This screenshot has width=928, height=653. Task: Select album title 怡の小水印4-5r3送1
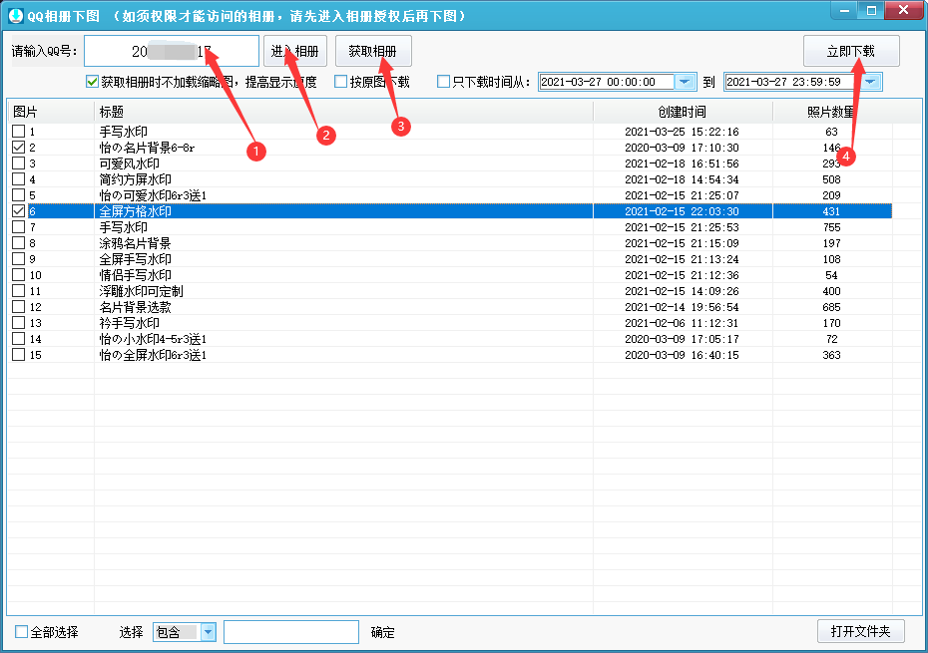(x=153, y=339)
